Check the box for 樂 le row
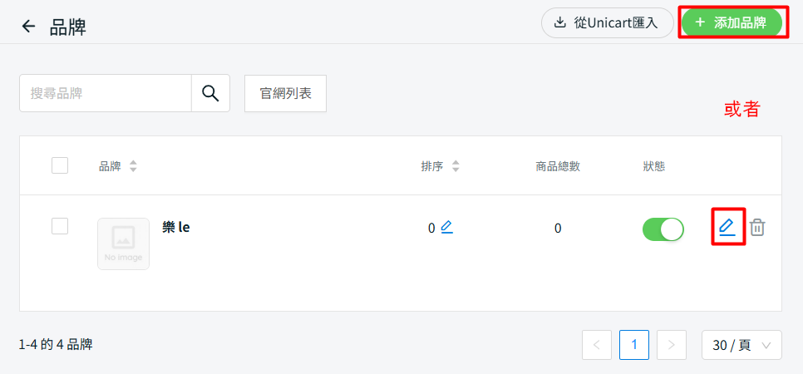The width and height of the screenshot is (803, 374). (60, 226)
